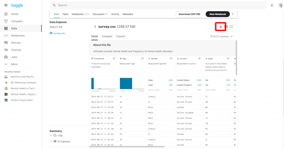This screenshot has width=284, height=149.
Task: Open the three-dot menu beside New Notebook
Action: click(233, 14)
